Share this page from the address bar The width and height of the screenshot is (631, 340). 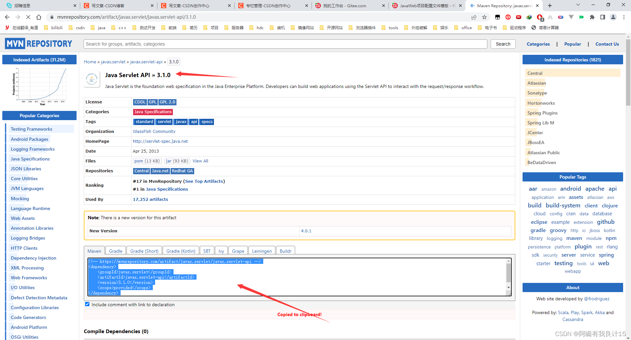tap(474, 17)
